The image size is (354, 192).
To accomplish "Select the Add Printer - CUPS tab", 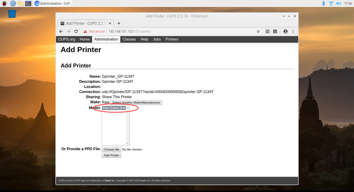I will click(x=85, y=23).
